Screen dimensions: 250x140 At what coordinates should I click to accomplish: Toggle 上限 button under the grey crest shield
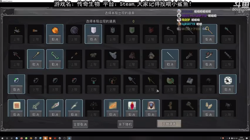click(x=112, y=39)
